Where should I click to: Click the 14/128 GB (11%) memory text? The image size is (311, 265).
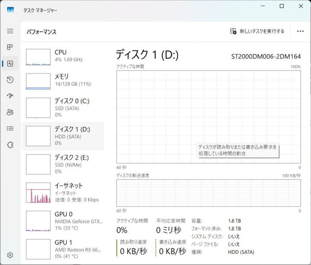point(73,84)
